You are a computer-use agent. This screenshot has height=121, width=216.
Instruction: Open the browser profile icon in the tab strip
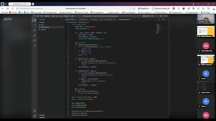click(193, 4)
